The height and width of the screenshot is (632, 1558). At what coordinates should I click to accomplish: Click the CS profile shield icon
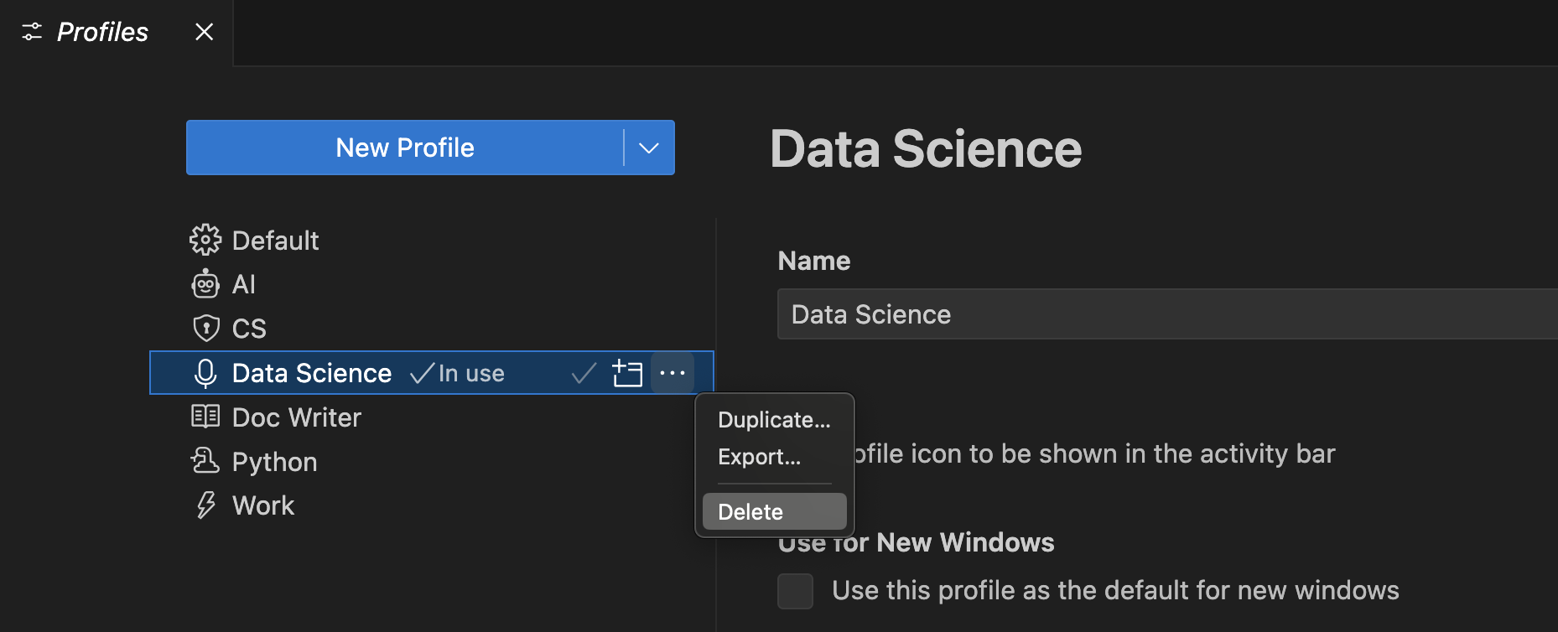tap(205, 328)
